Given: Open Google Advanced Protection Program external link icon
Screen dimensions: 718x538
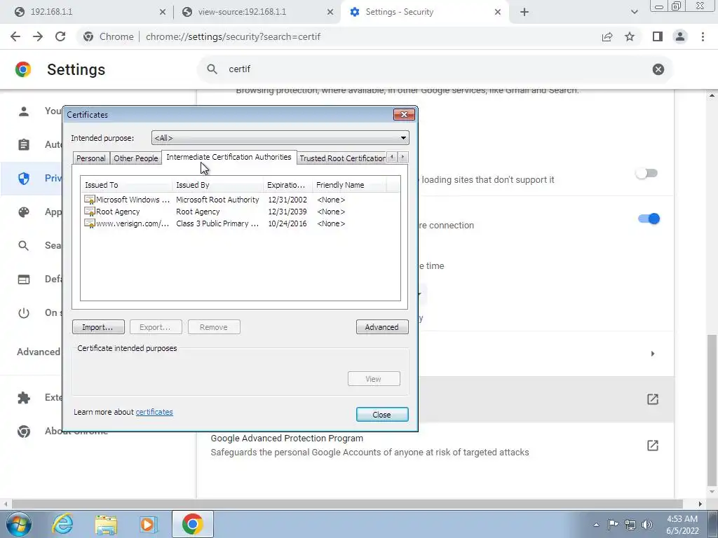Looking at the screenshot, I should point(653,445).
